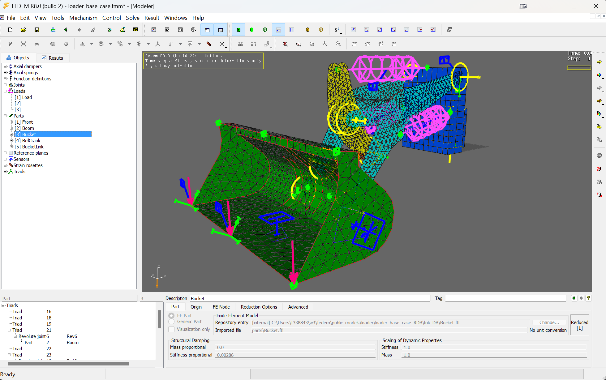Click the first rotate-view hand icon
The width and height of the screenshot is (606, 380).
(355, 44)
